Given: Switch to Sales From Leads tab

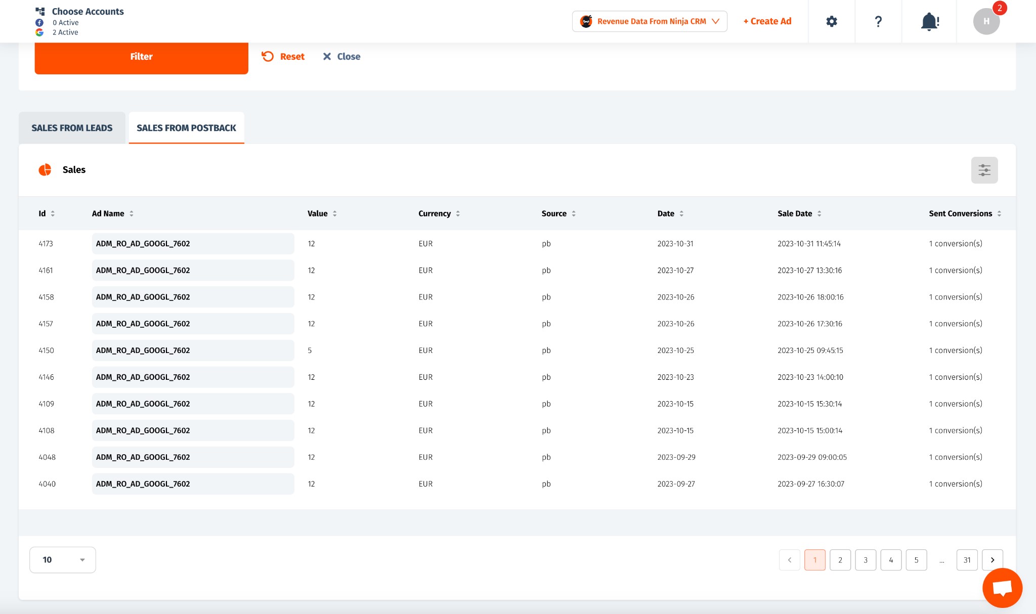Looking at the screenshot, I should (x=72, y=128).
